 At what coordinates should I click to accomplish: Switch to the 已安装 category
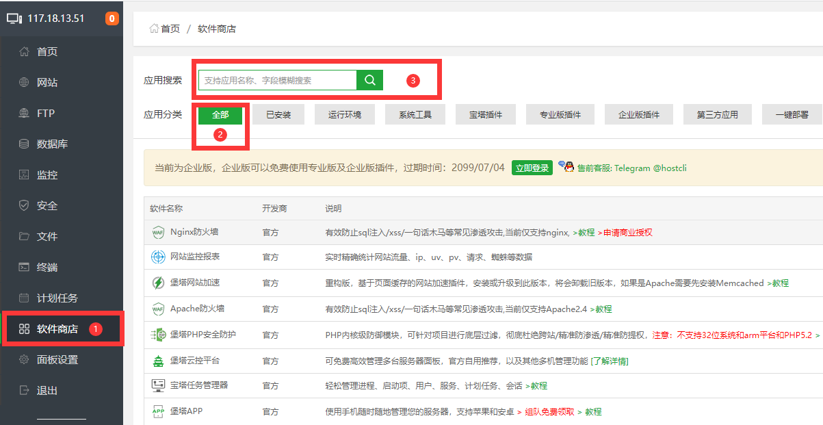coord(278,114)
